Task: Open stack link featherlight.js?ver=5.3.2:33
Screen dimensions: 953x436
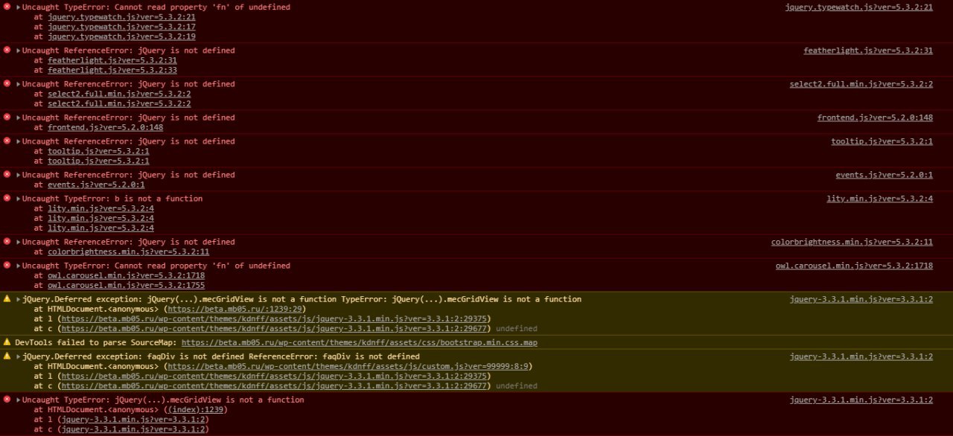Action: pyautogui.click(x=112, y=70)
